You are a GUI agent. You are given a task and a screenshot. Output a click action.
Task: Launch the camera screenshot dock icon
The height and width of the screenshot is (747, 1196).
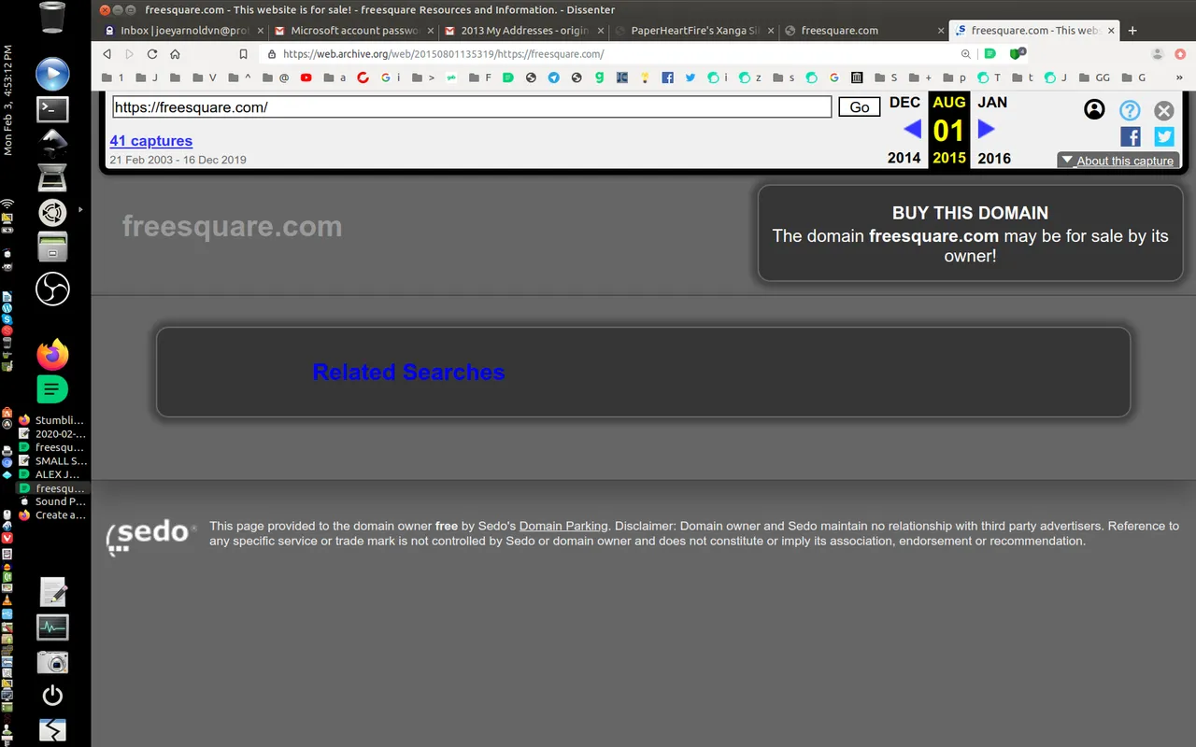pos(52,662)
